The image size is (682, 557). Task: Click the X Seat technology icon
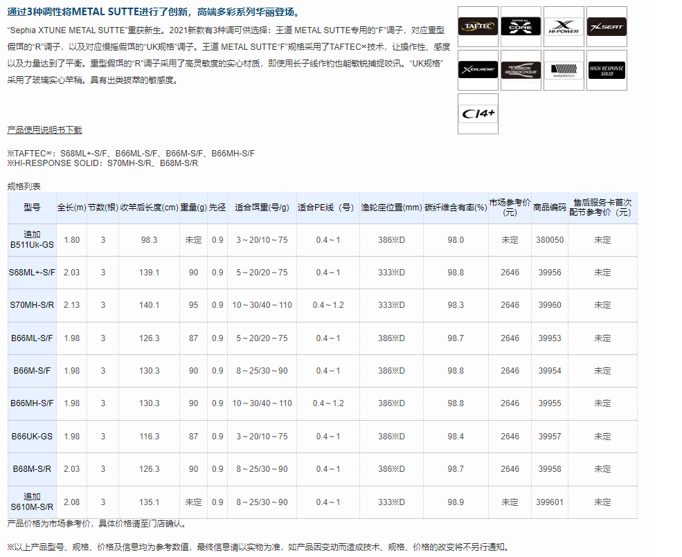tap(607, 26)
